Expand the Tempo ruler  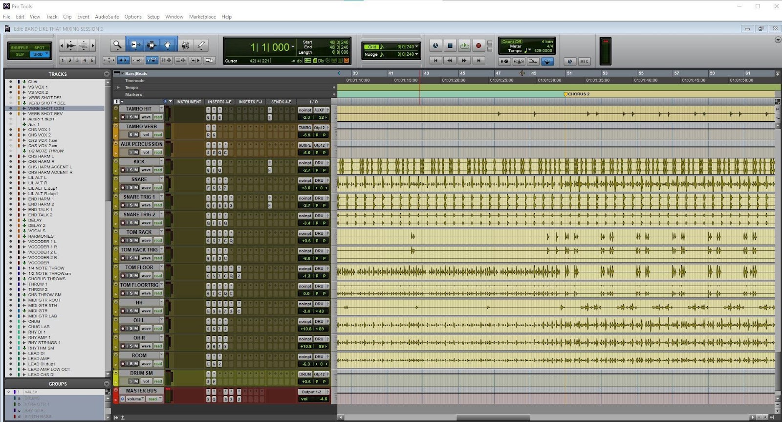[x=118, y=88]
